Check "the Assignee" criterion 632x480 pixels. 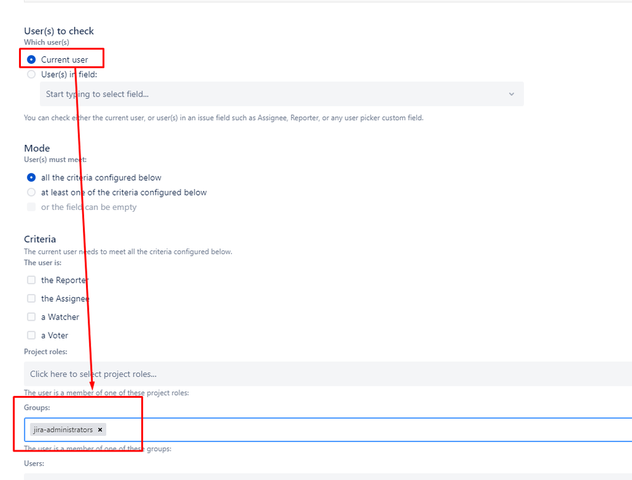point(31,298)
